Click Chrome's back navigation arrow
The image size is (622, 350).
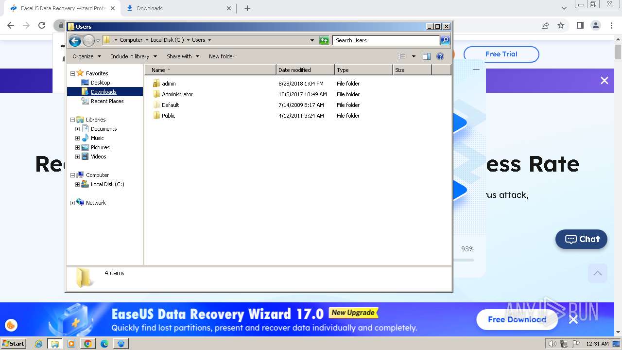pos(11,25)
